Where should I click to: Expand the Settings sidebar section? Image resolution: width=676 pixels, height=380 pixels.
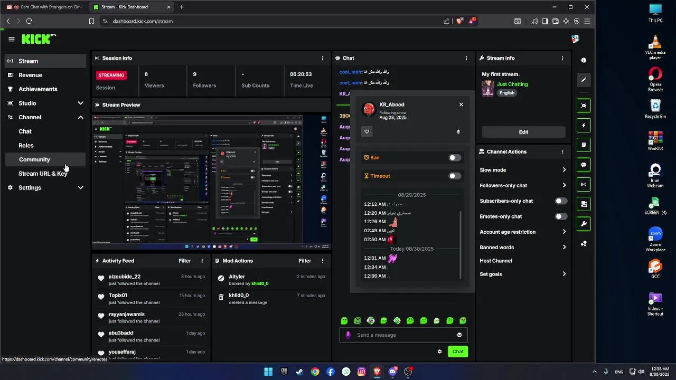[80, 187]
